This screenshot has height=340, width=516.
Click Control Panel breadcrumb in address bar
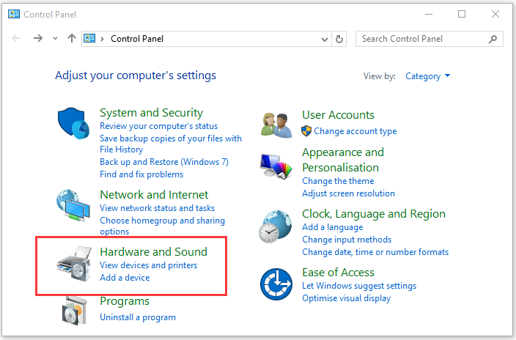[x=137, y=39]
